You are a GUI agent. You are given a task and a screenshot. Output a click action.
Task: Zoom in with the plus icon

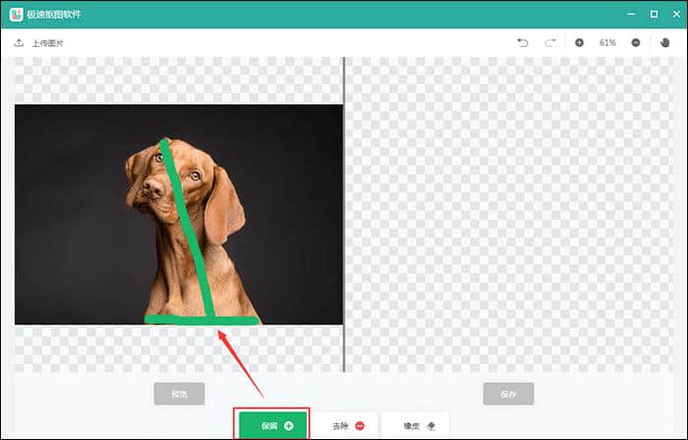tap(579, 42)
